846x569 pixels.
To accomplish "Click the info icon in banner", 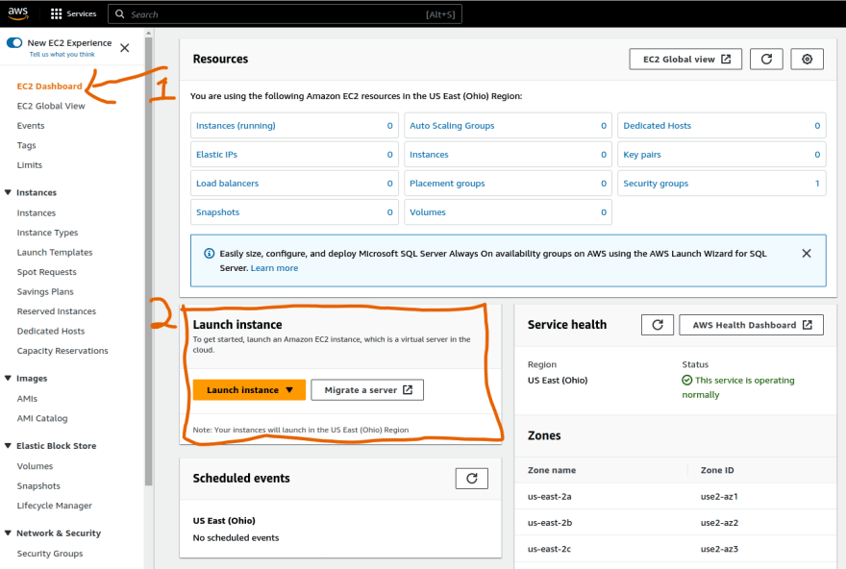I will click(x=210, y=254).
